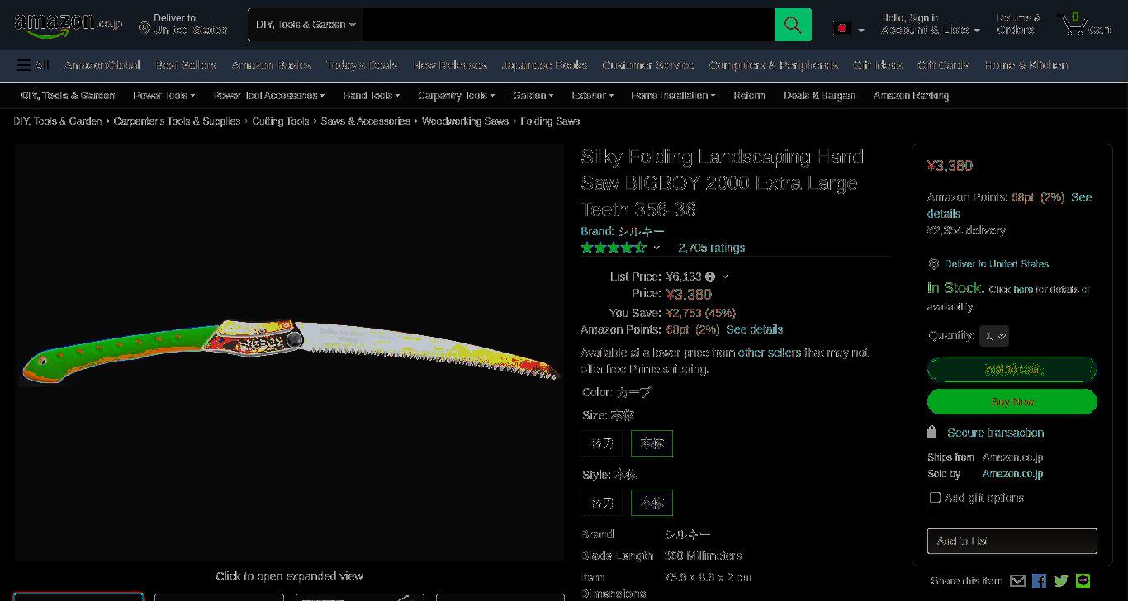Screen dimensions: 1128x601
Task: Open Gift Cards page
Action: coord(943,65)
